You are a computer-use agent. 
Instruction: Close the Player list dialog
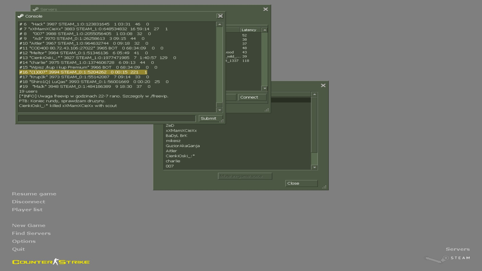[x=323, y=86]
